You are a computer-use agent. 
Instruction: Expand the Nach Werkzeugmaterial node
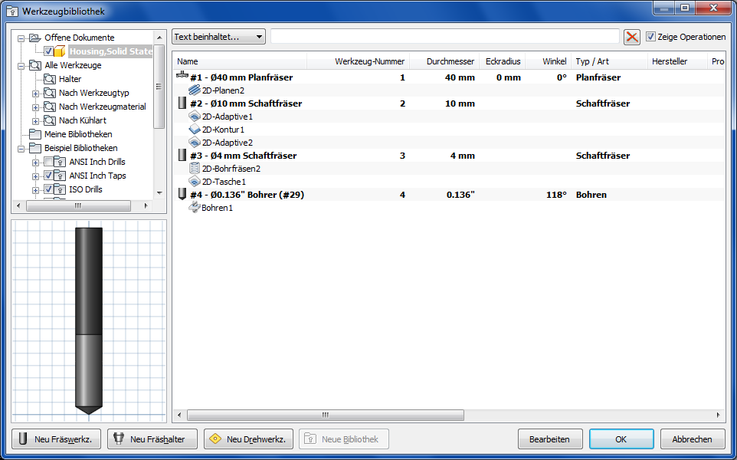pyautogui.click(x=36, y=107)
